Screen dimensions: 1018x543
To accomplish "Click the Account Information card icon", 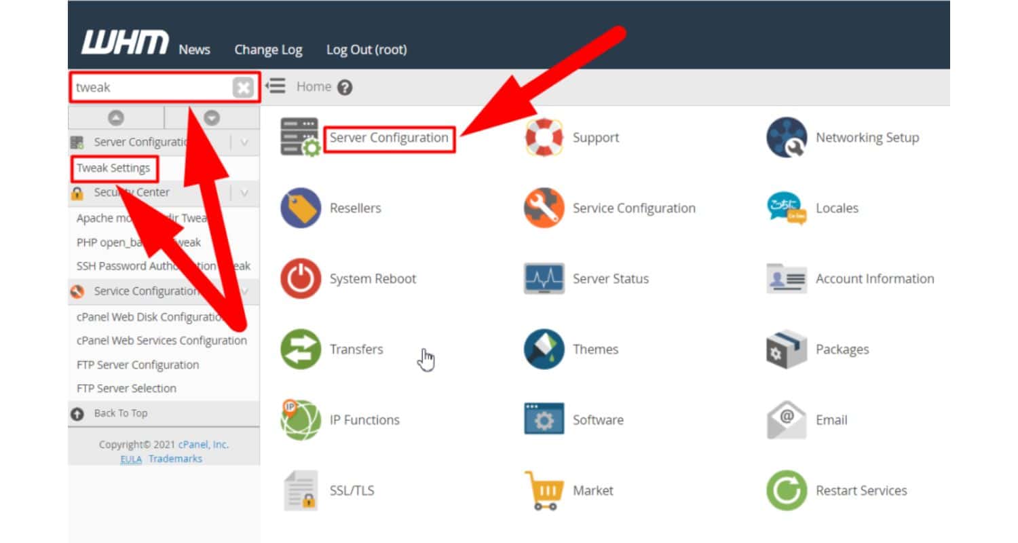I will pos(787,279).
